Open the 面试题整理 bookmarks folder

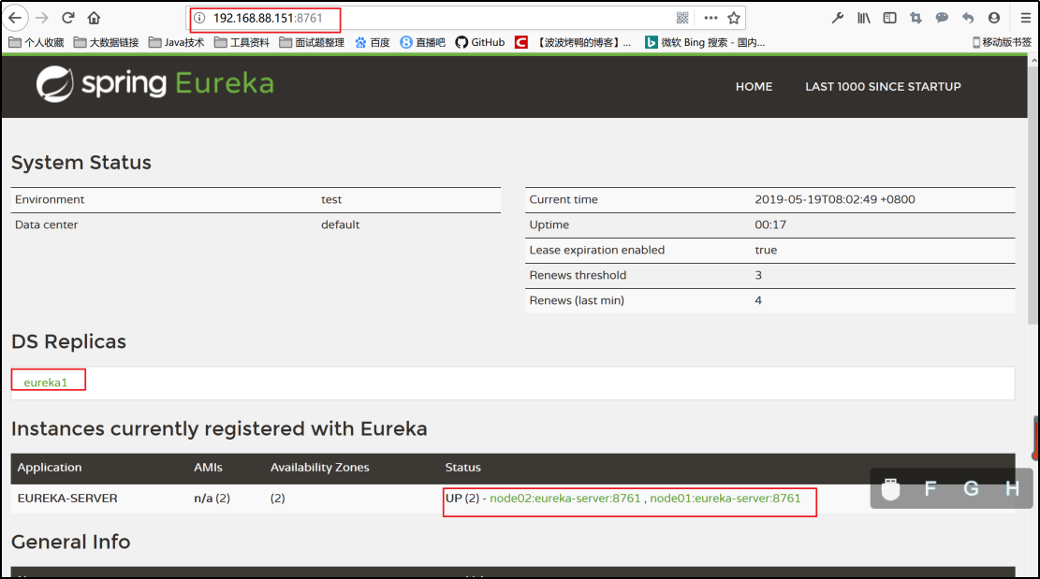[x=312, y=42]
